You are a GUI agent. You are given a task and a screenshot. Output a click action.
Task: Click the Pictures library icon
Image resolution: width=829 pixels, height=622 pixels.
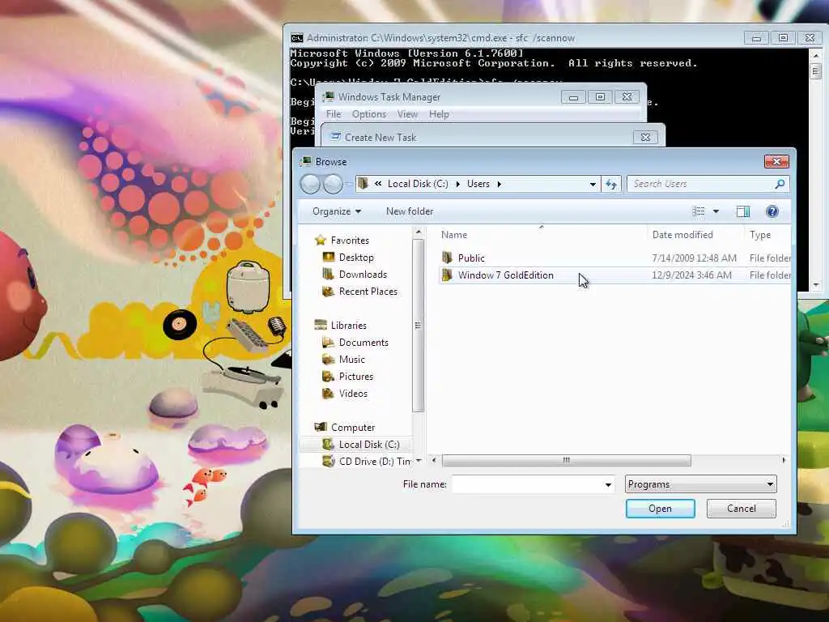tap(329, 376)
